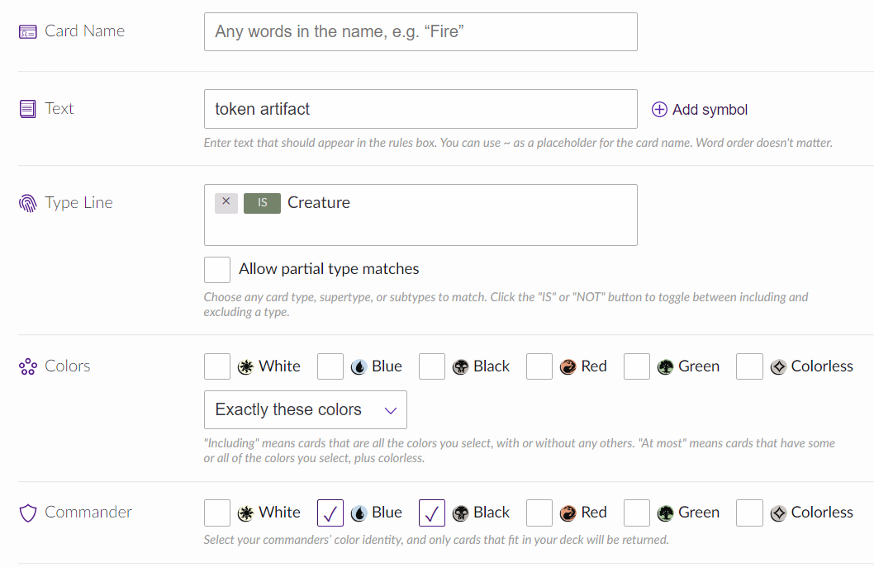Click the Commander shield icon
Screen dimensions: 874x567
28,513
